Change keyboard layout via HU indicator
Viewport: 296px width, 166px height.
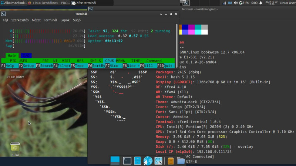pos(230,3)
